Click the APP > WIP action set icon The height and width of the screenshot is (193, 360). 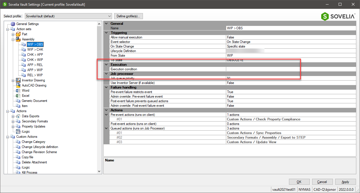pyautogui.click(x=24, y=70)
